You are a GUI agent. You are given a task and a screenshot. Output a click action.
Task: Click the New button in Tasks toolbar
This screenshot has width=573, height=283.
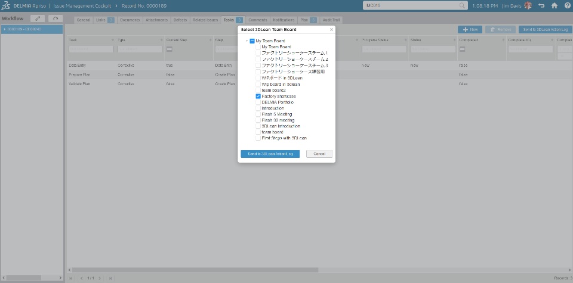pos(470,30)
